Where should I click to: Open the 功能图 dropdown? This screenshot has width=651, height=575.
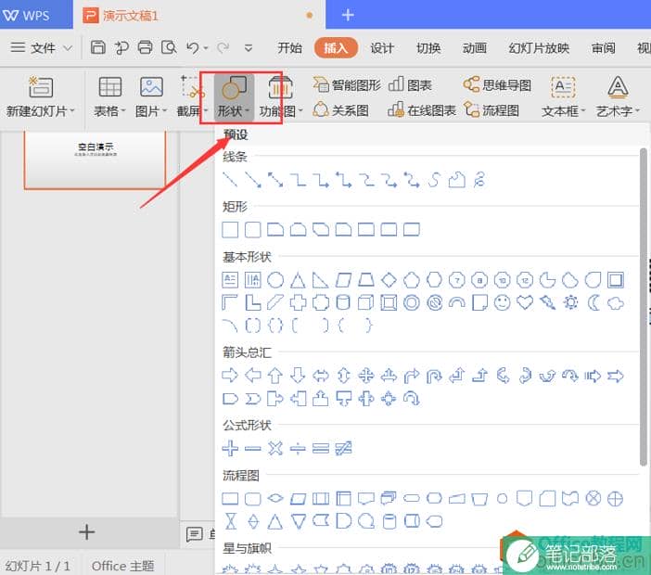point(281,97)
